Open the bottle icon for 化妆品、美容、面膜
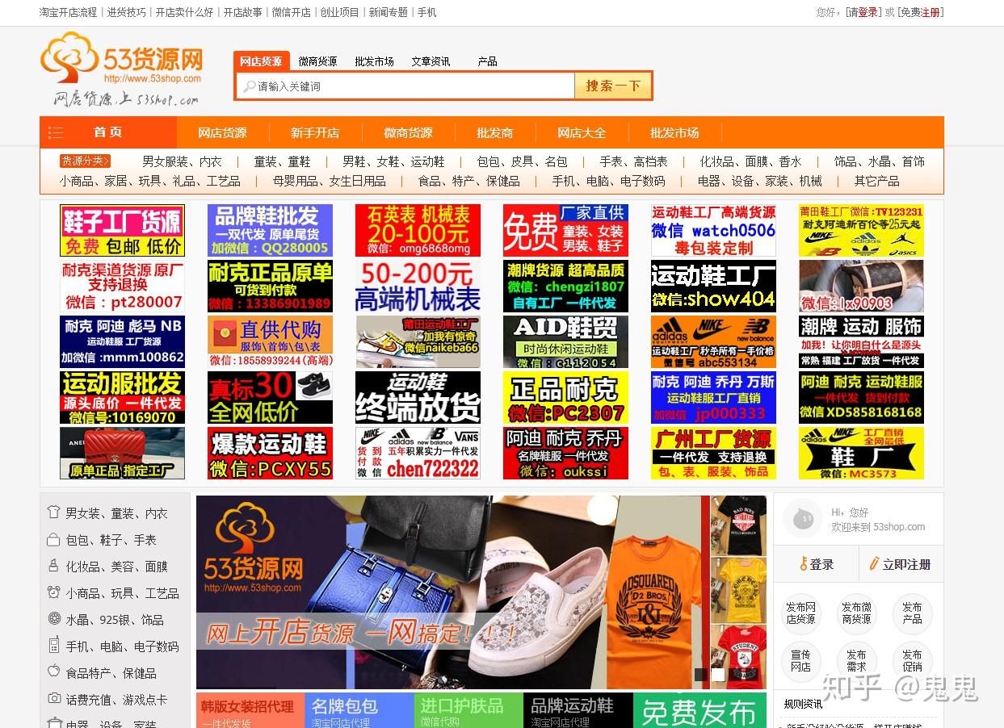This screenshot has height=728, width=1004. pyautogui.click(x=54, y=566)
